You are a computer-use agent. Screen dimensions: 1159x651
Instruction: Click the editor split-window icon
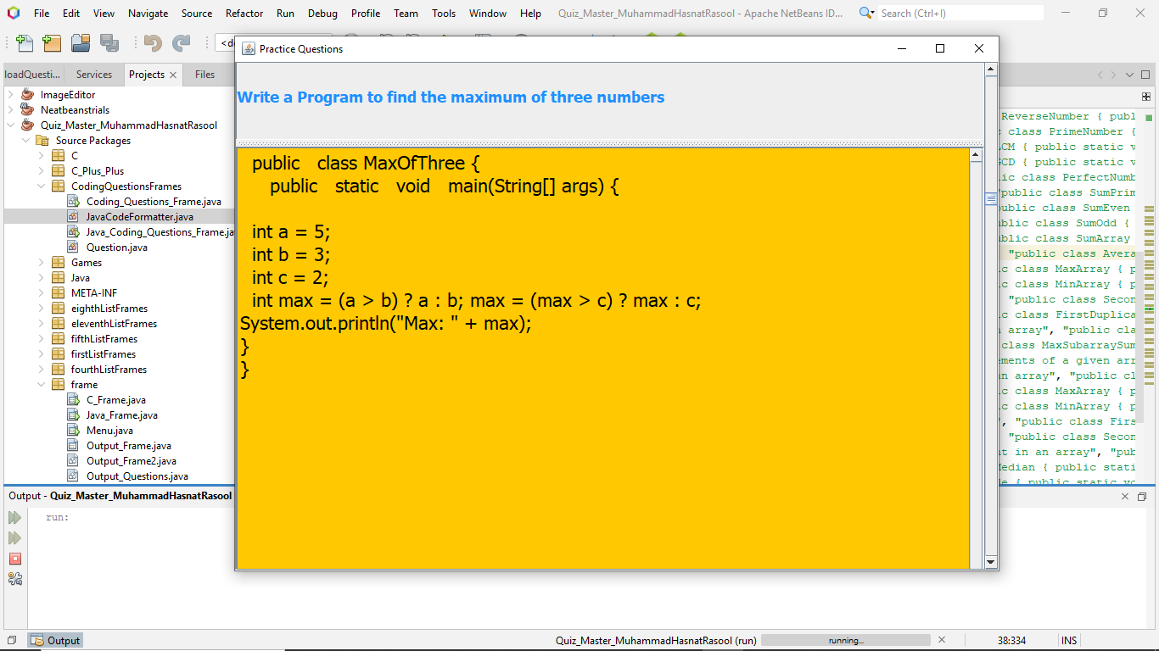[1146, 97]
